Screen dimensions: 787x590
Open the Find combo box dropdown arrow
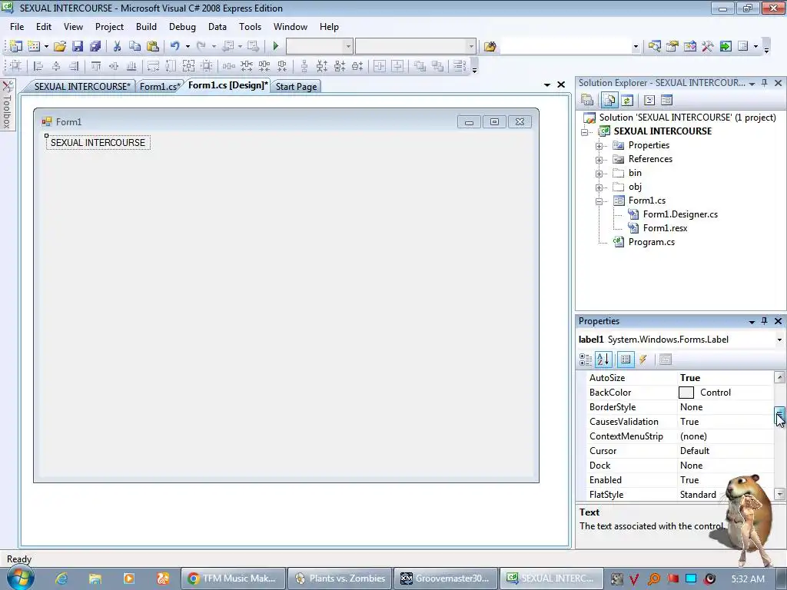[x=636, y=46]
